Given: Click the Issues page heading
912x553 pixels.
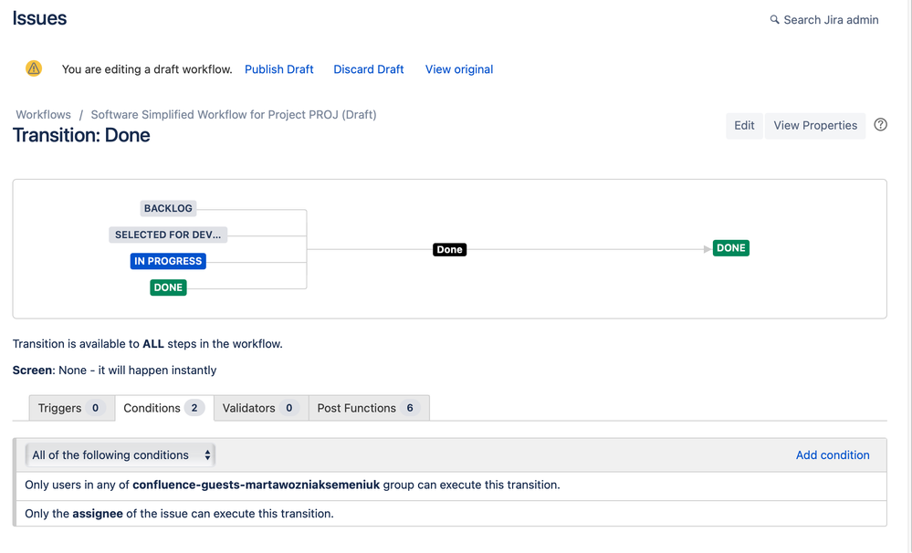Looking at the screenshot, I should 39,18.
